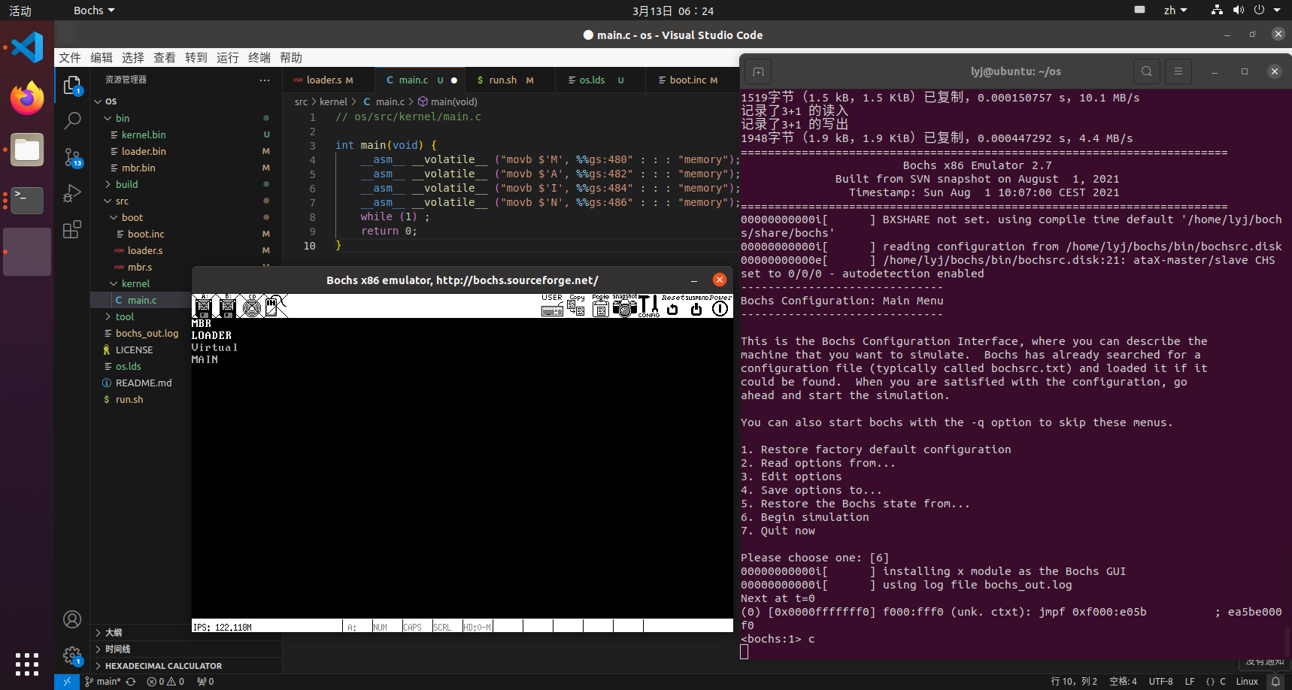Click Bochs Copy toolbar icon
Screen dimensions: 1292x690
(577, 306)
